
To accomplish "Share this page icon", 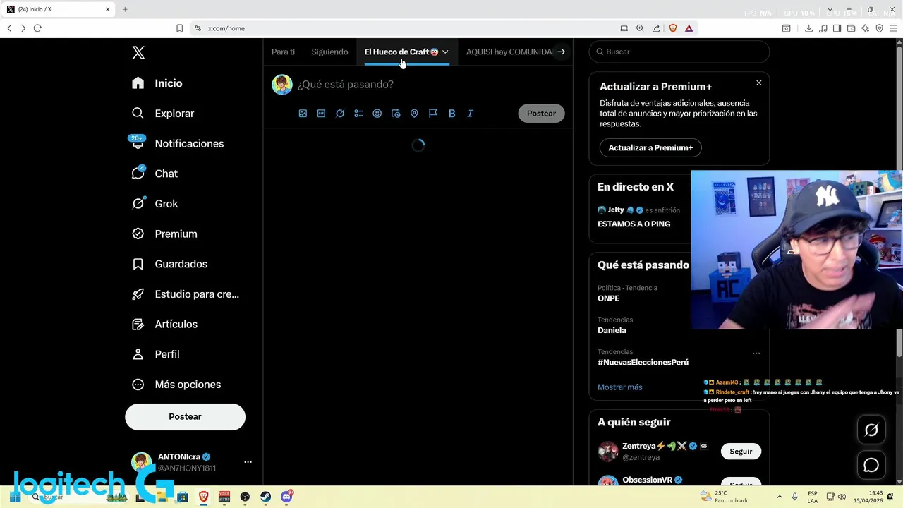I will [656, 28].
